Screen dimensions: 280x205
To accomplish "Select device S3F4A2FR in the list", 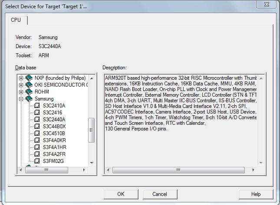I will tap(54, 154).
